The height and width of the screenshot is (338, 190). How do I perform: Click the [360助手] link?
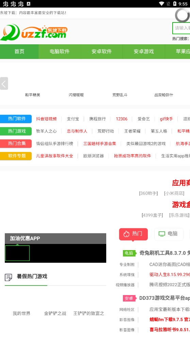coord(148,193)
